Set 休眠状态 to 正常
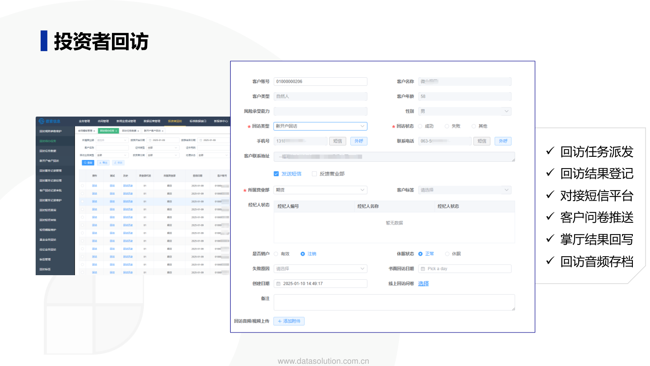The width and height of the screenshot is (650, 366). point(420,254)
